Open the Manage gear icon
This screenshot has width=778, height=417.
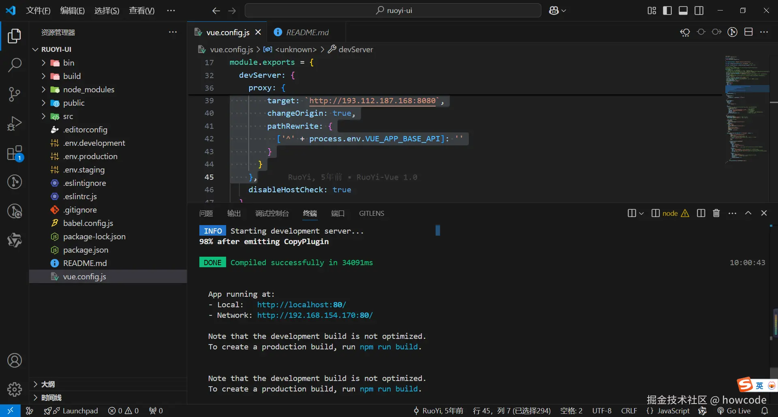coord(15,389)
